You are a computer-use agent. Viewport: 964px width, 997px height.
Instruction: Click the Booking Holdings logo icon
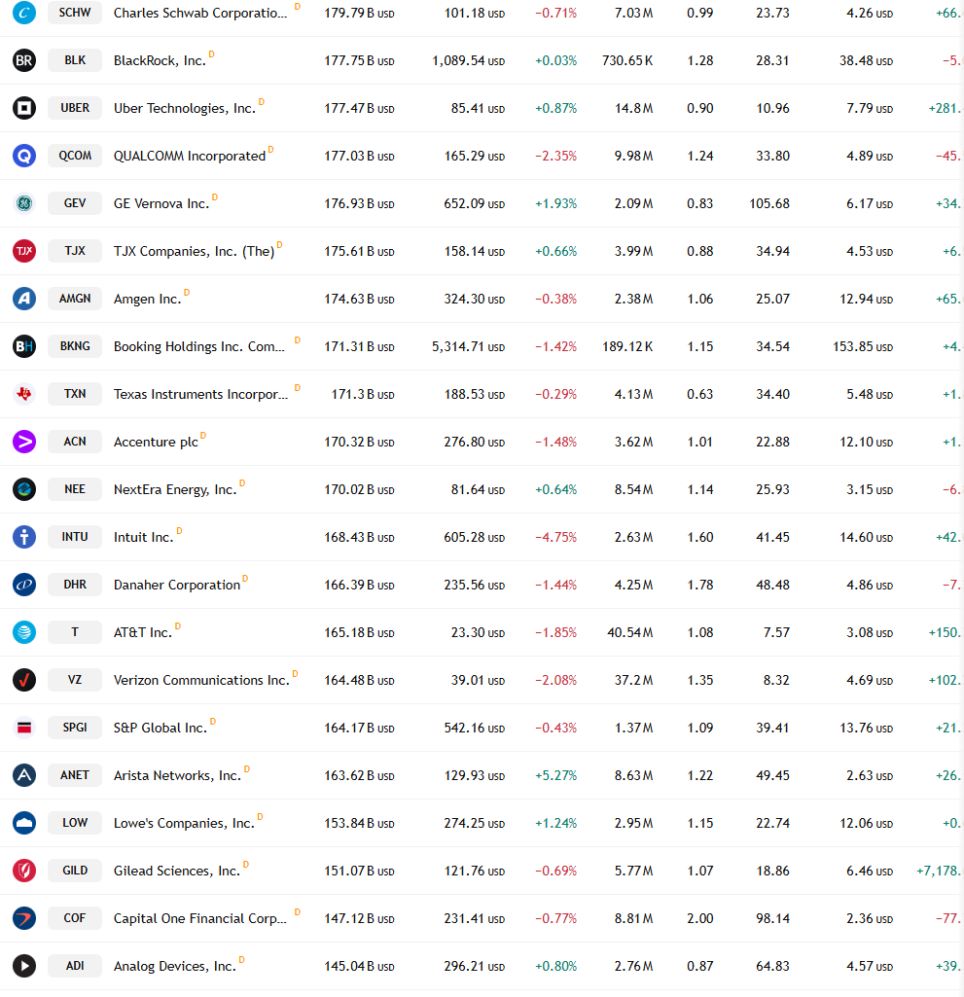click(24, 346)
